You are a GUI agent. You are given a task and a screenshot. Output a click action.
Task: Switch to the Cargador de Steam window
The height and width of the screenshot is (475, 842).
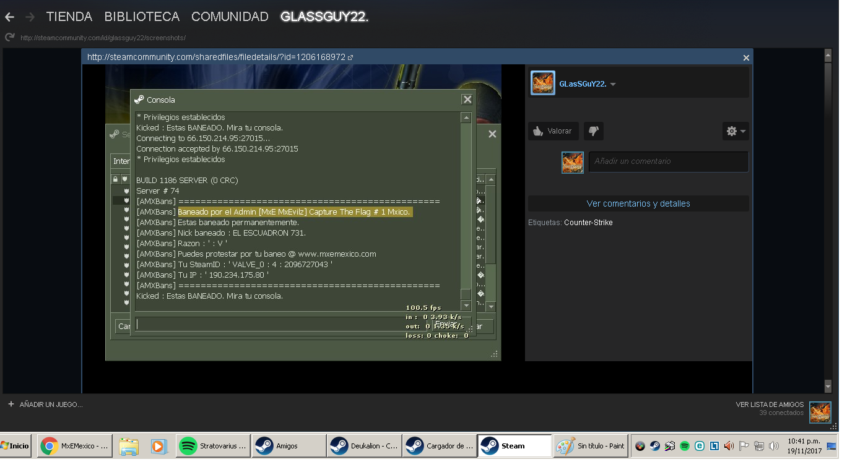coord(440,446)
